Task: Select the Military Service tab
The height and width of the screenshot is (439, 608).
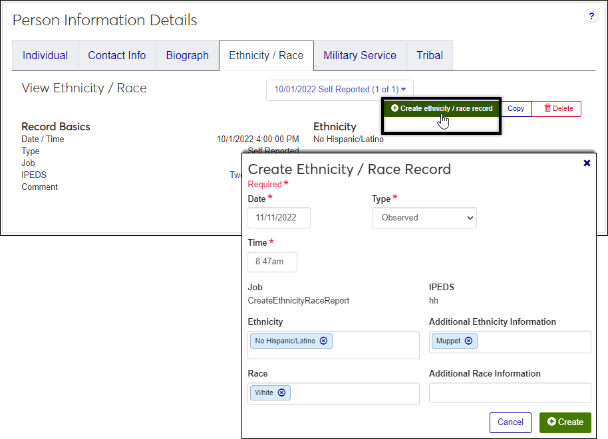Action: [360, 55]
